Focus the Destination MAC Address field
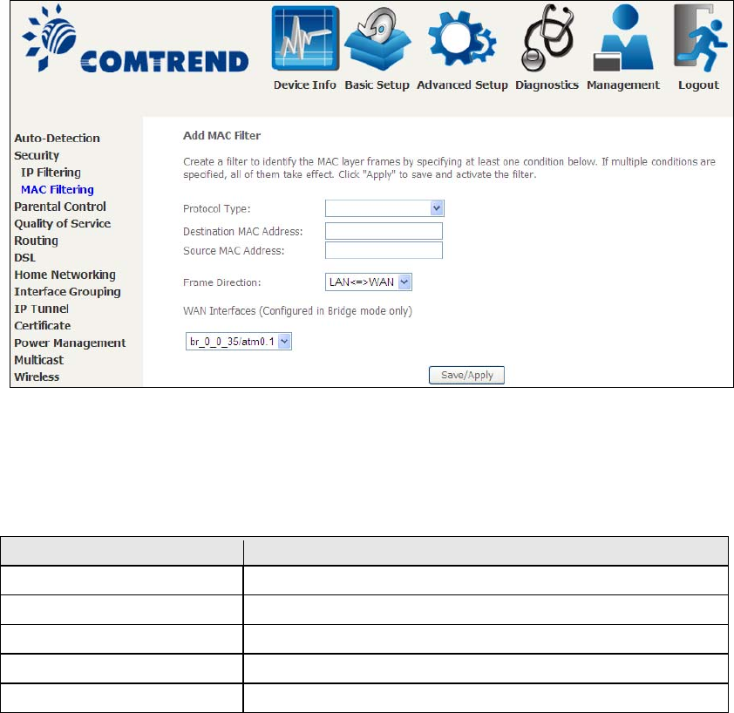This screenshot has height=713, width=734. pos(384,231)
